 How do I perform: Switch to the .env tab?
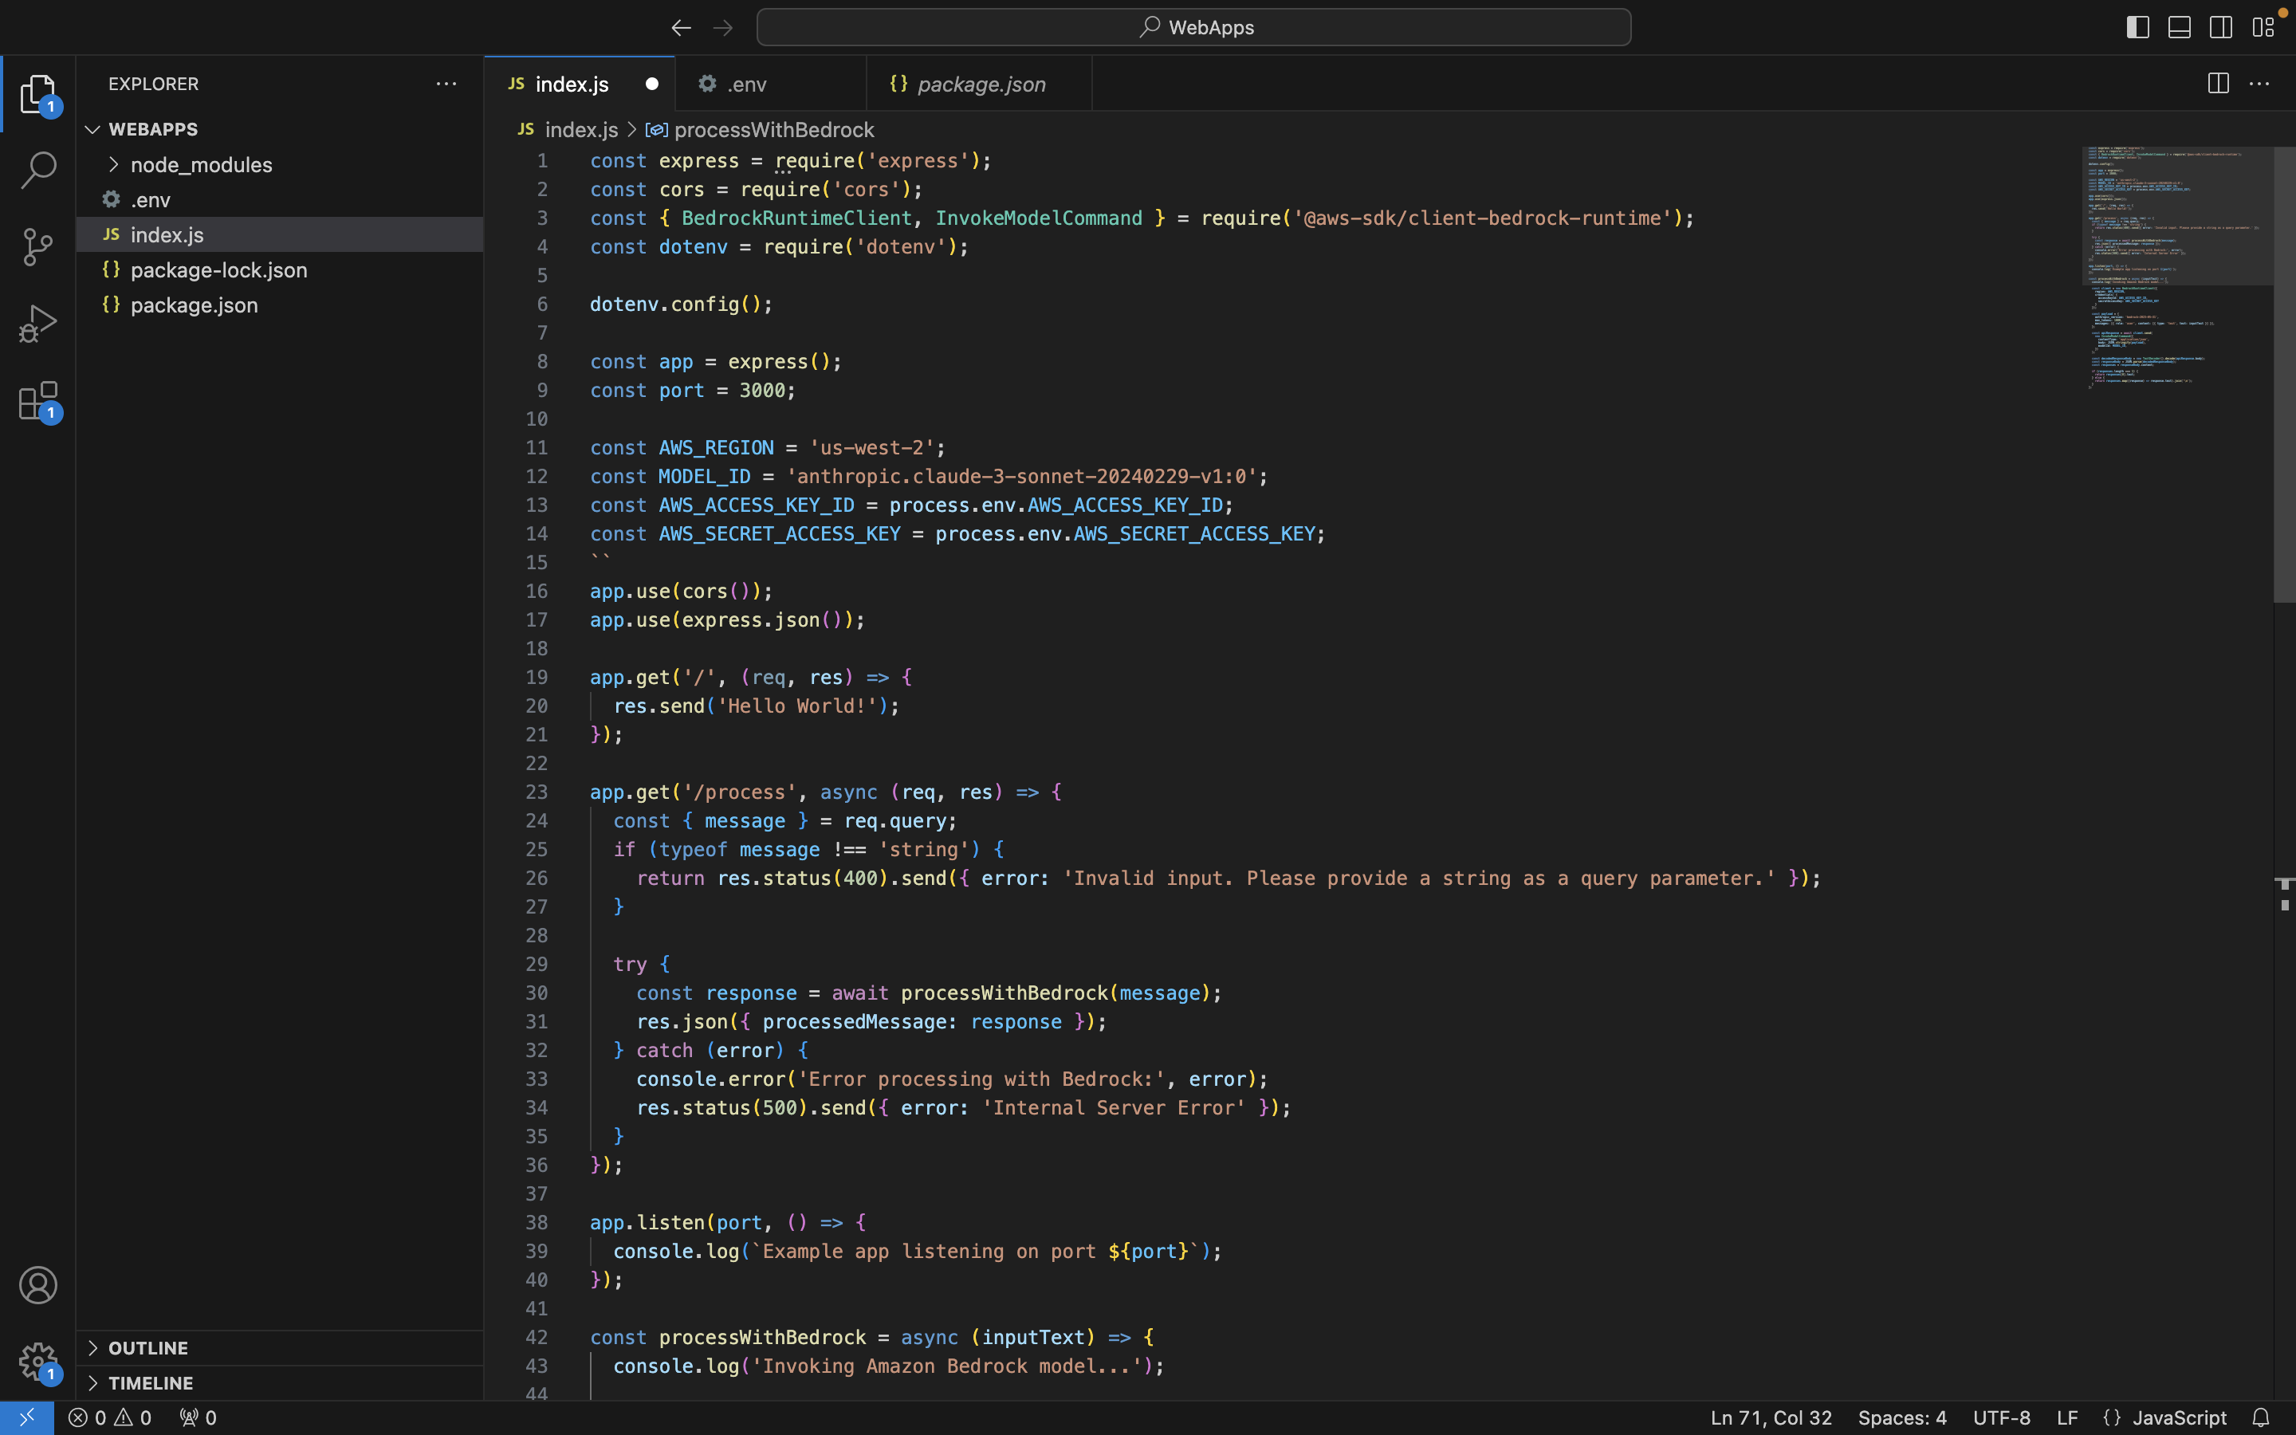coord(747,85)
